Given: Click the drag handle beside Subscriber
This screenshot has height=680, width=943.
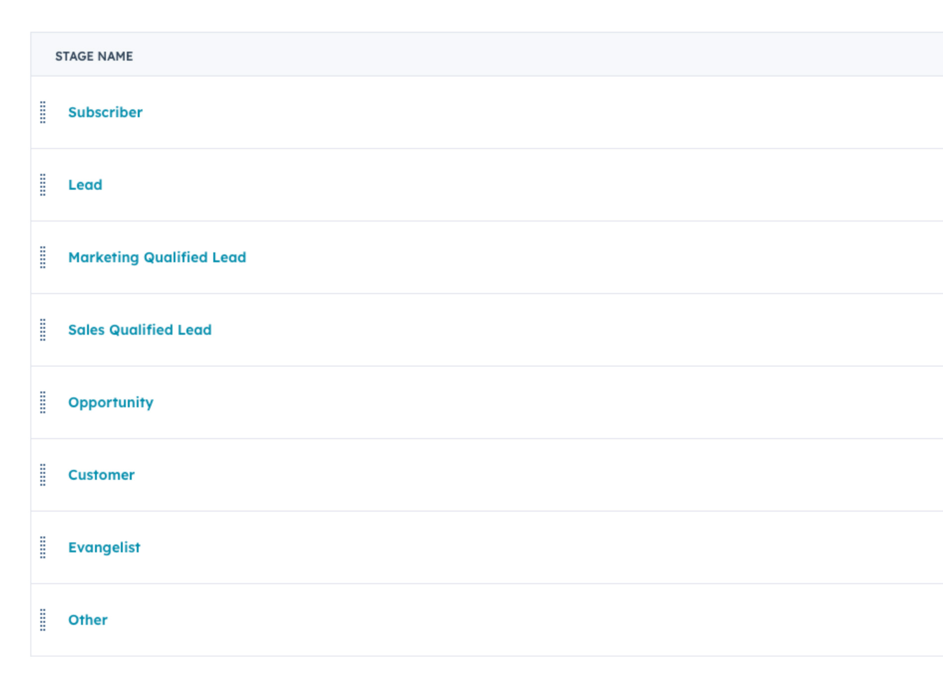Looking at the screenshot, I should (x=43, y=112).
